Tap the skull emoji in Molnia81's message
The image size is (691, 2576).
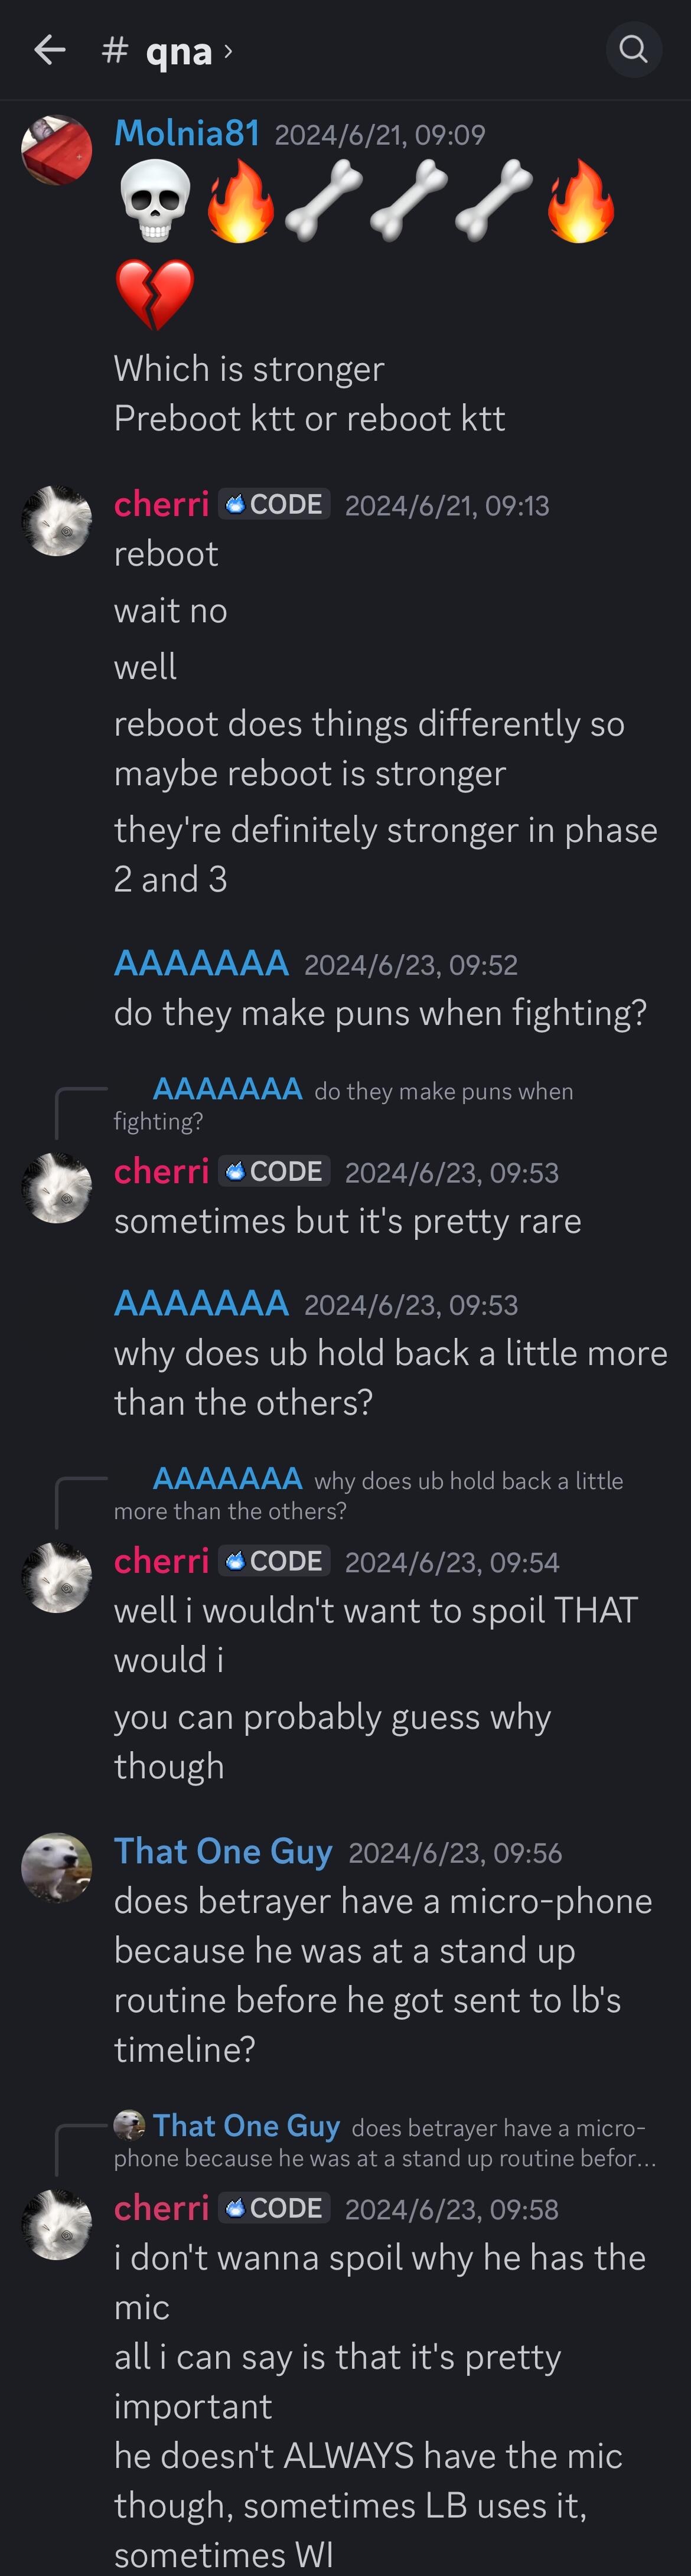155,203
